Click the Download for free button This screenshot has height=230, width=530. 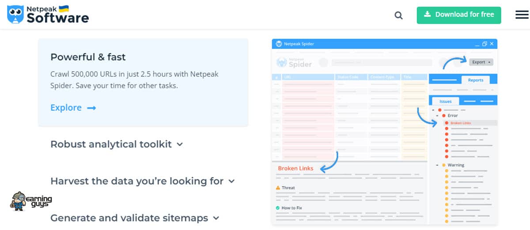point(459,15)
